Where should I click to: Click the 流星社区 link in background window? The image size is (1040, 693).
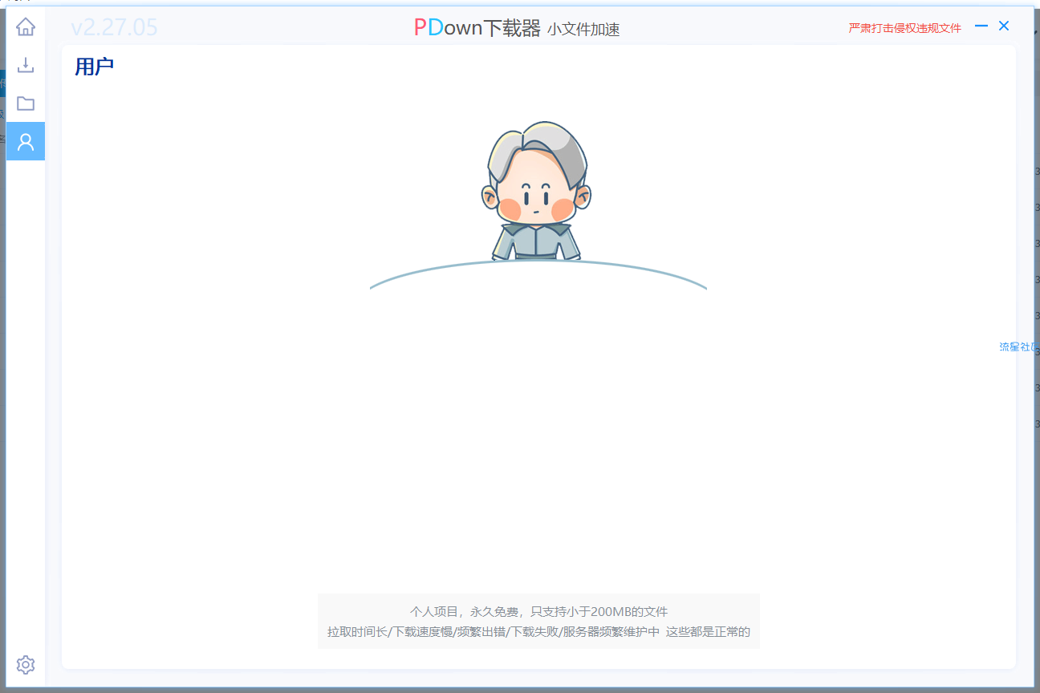point(1018,346)
